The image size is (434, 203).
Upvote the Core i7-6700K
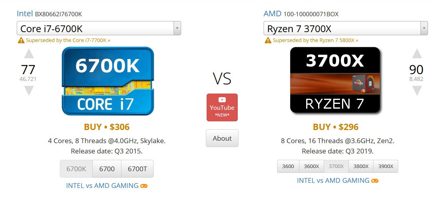pos(29,54)
